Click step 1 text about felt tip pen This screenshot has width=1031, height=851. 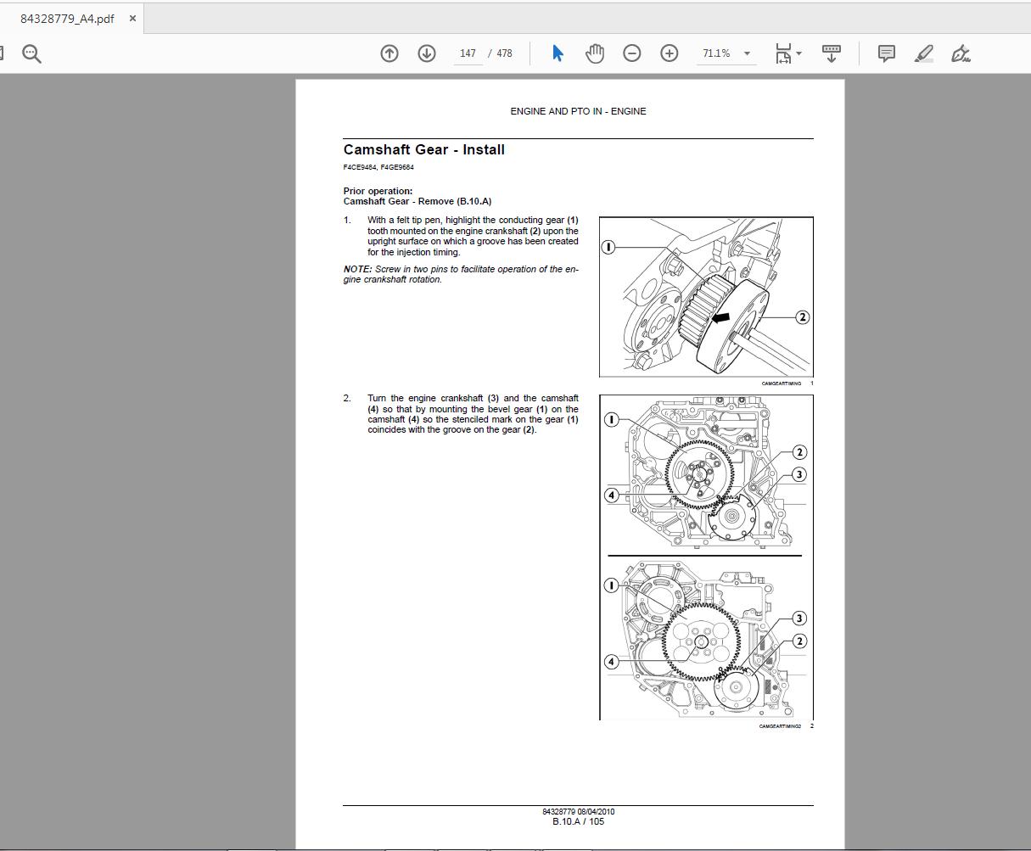click(x=473, y=236)
